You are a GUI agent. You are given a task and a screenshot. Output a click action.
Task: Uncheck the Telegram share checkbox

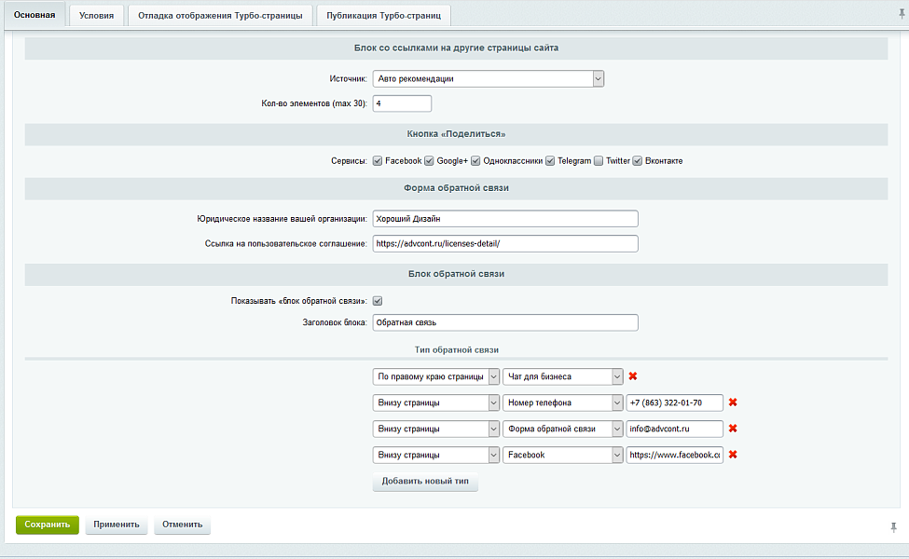point(550,161)
